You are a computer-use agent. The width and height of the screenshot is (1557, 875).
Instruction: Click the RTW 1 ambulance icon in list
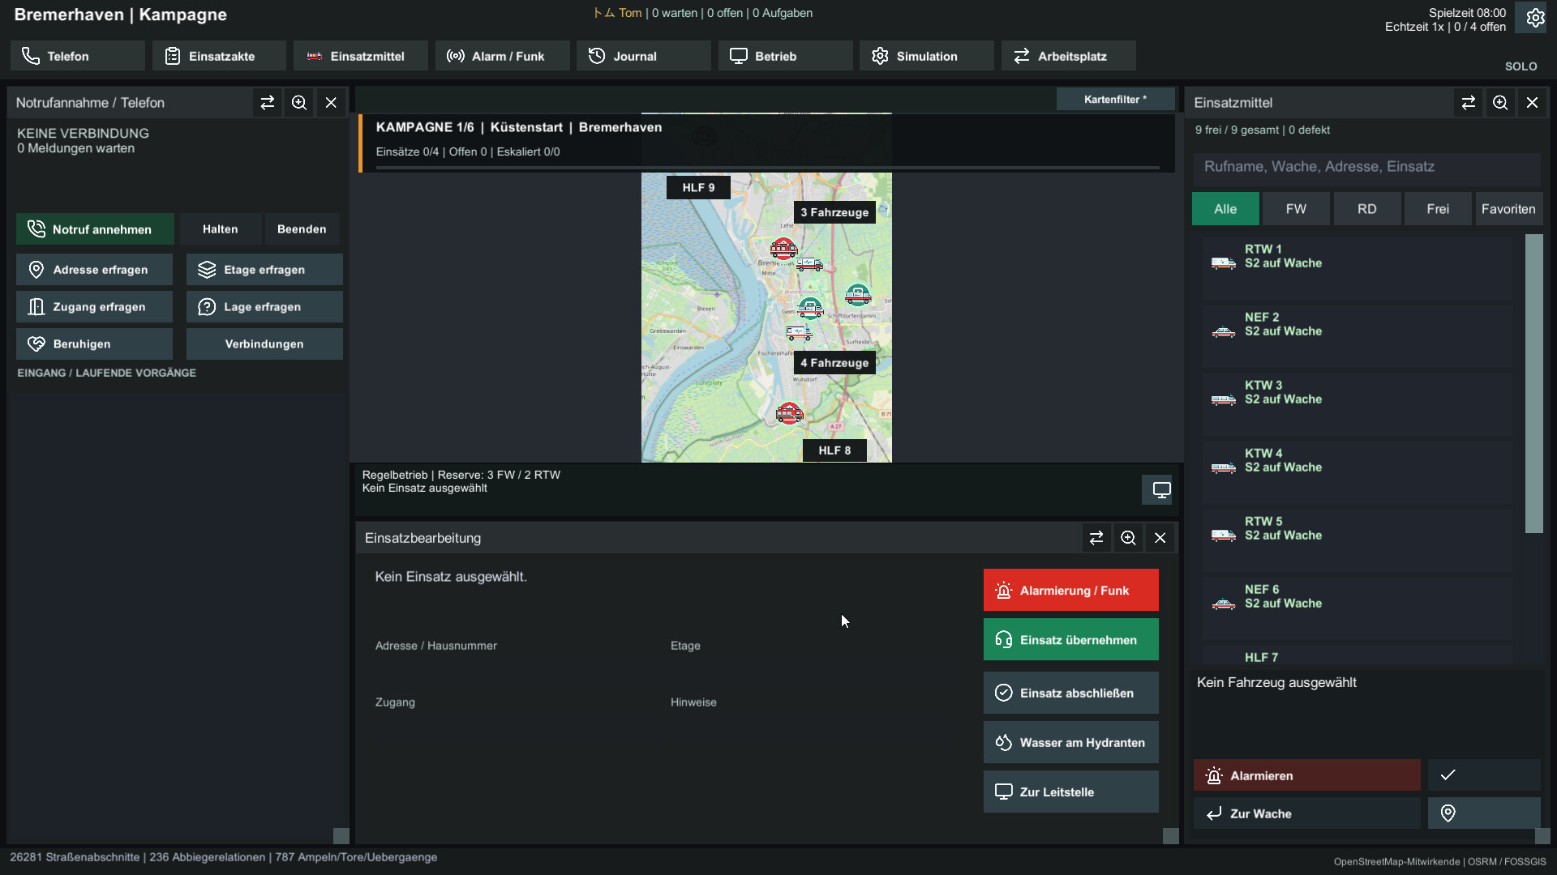[1224, 263]
